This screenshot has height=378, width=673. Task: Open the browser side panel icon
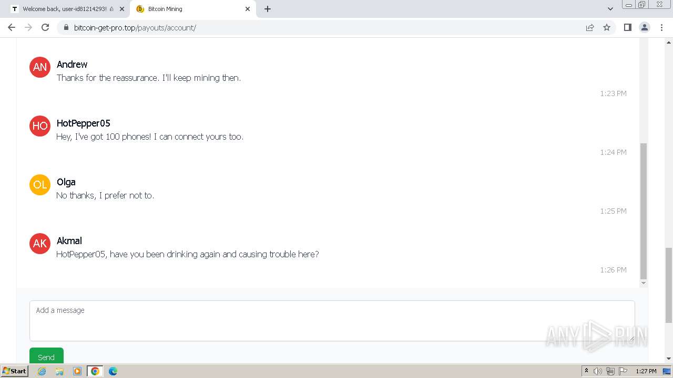pyautogui.click(x=627, y=27)
